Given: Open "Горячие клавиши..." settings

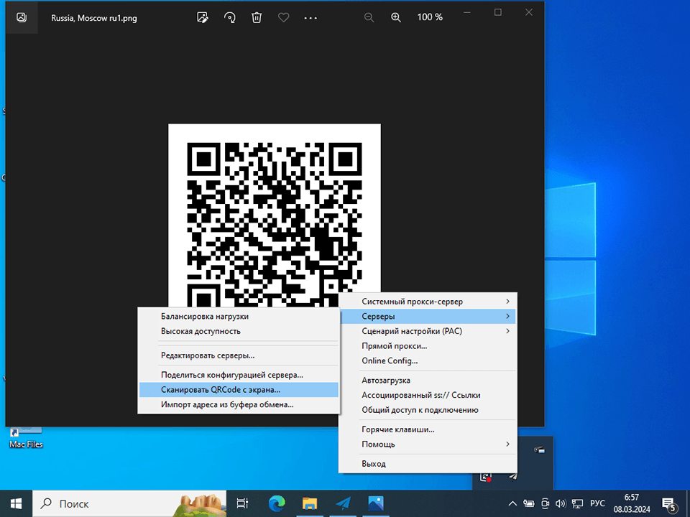Looking at the screenshot, I should pos(428,429).
